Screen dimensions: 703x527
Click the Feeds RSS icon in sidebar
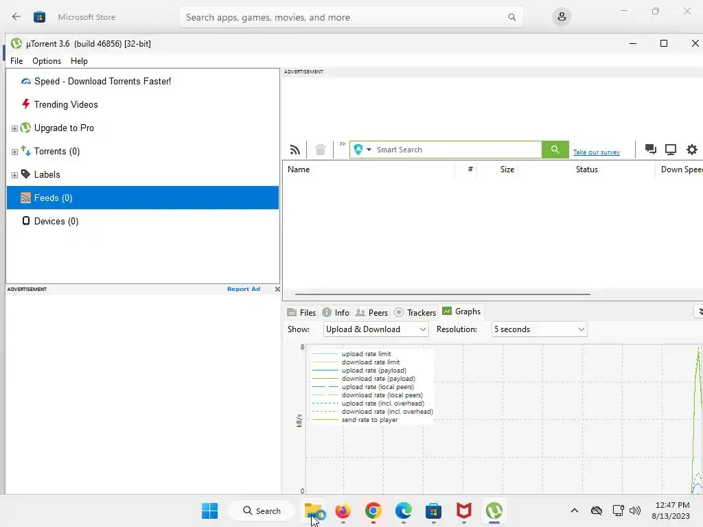coord(25,198)
